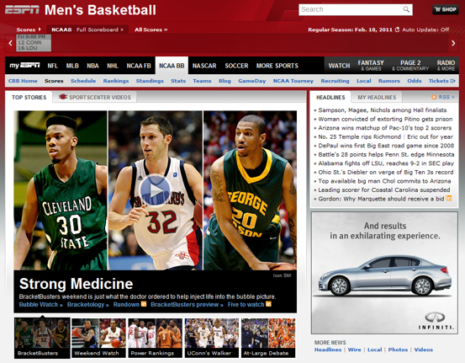Open All Scores link
Screen dimensions: 465x363
(x=151, y=29)
